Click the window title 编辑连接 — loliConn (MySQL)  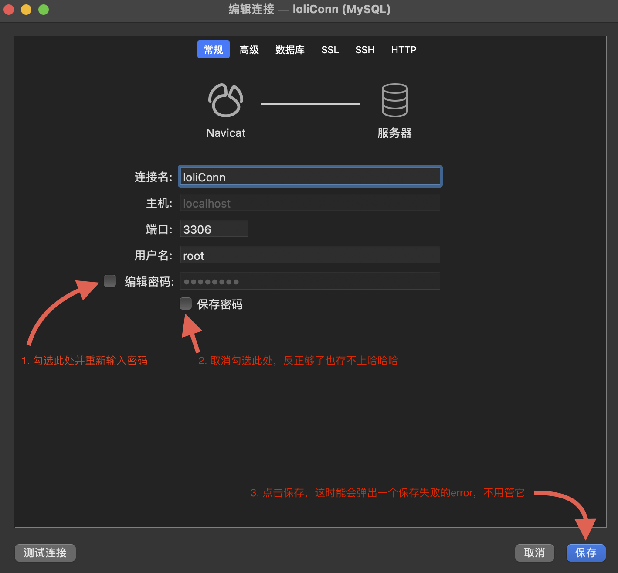309,9
